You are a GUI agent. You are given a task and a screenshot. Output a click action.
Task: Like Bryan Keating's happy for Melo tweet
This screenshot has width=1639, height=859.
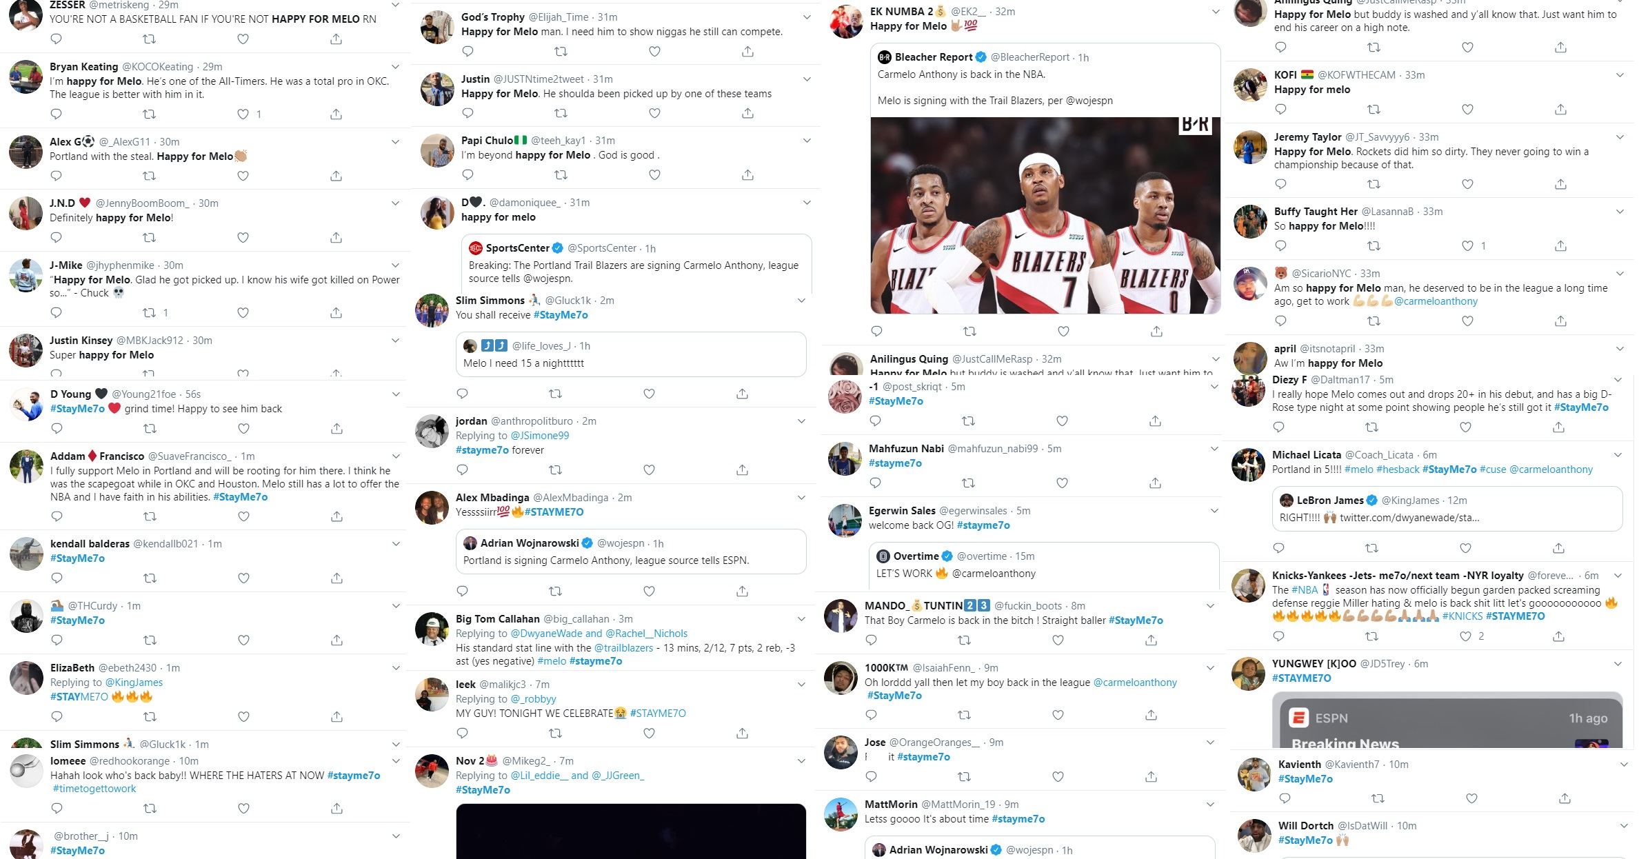[243, 114]
